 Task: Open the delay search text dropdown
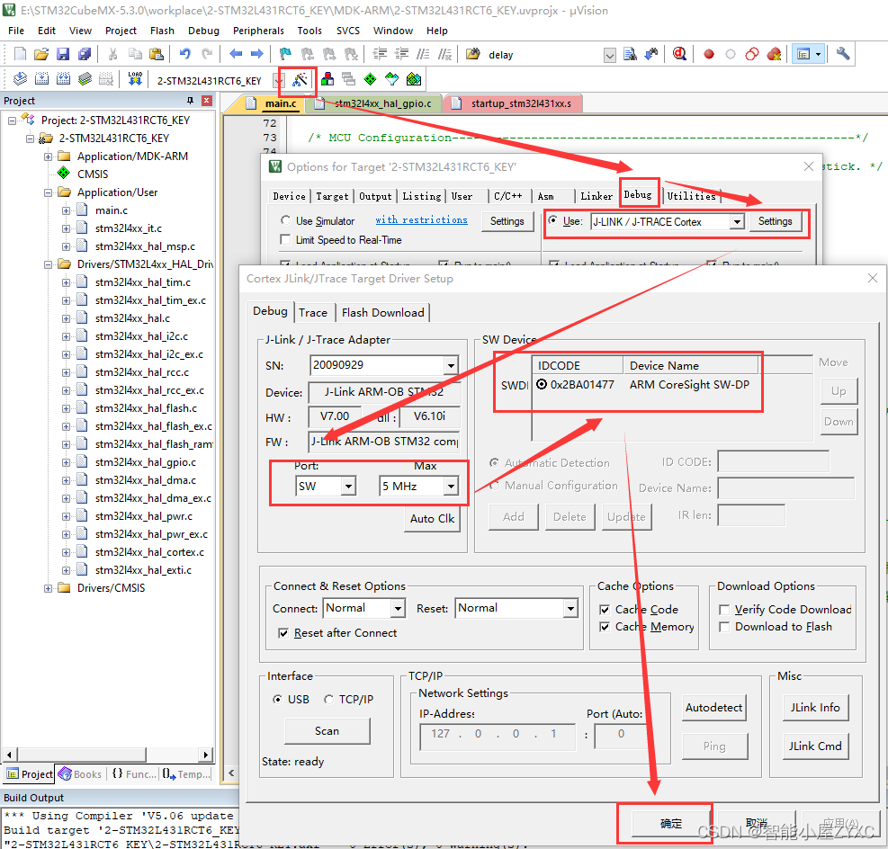tap(610, 55)
